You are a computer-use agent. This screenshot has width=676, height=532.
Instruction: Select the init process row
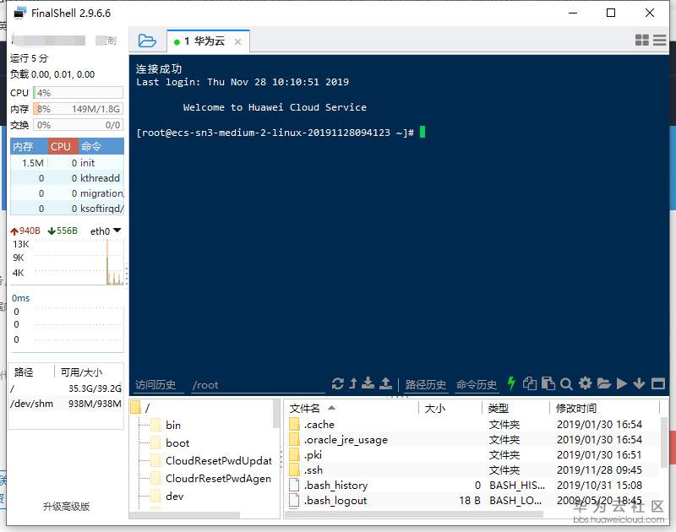[68, 163]
